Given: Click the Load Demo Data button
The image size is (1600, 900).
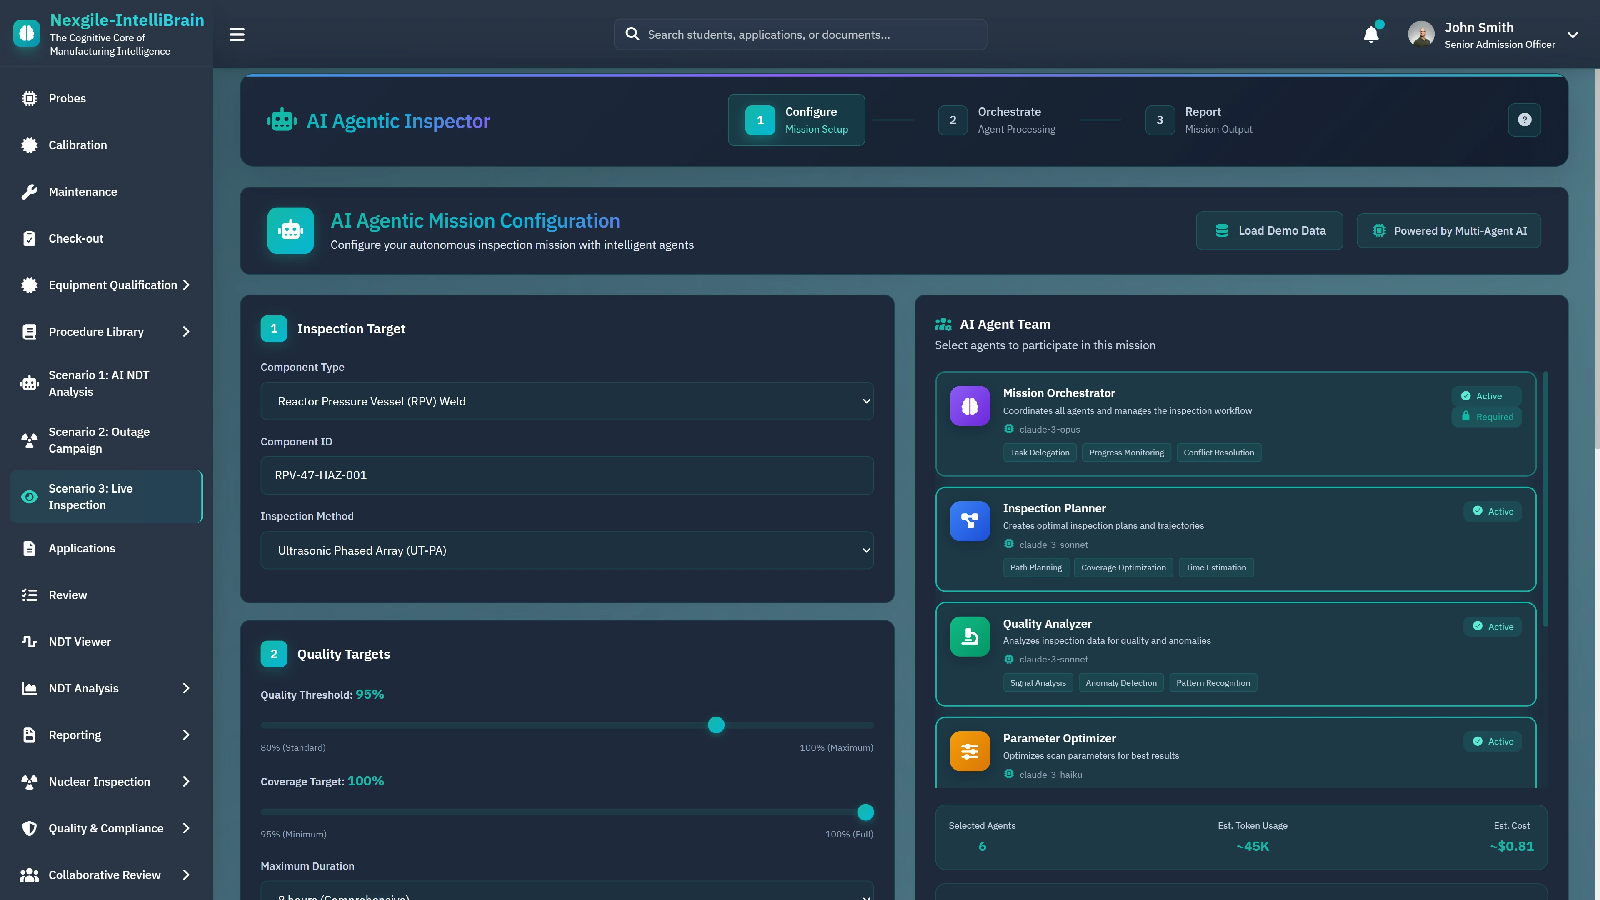Looking at the screenshot, I should pos(1270,230).
